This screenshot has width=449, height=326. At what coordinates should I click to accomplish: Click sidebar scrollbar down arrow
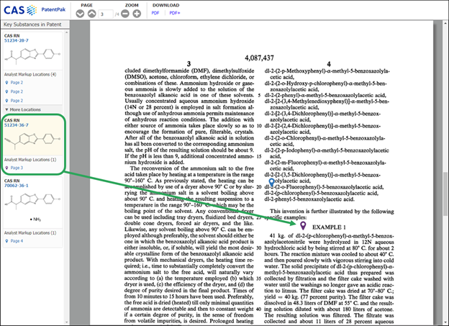point(67,322)
